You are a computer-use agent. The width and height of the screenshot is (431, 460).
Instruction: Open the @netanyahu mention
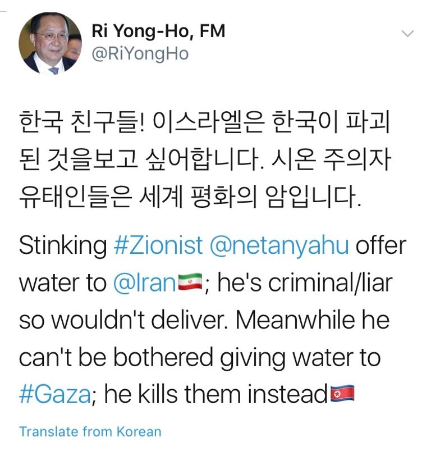coord(279,245)
